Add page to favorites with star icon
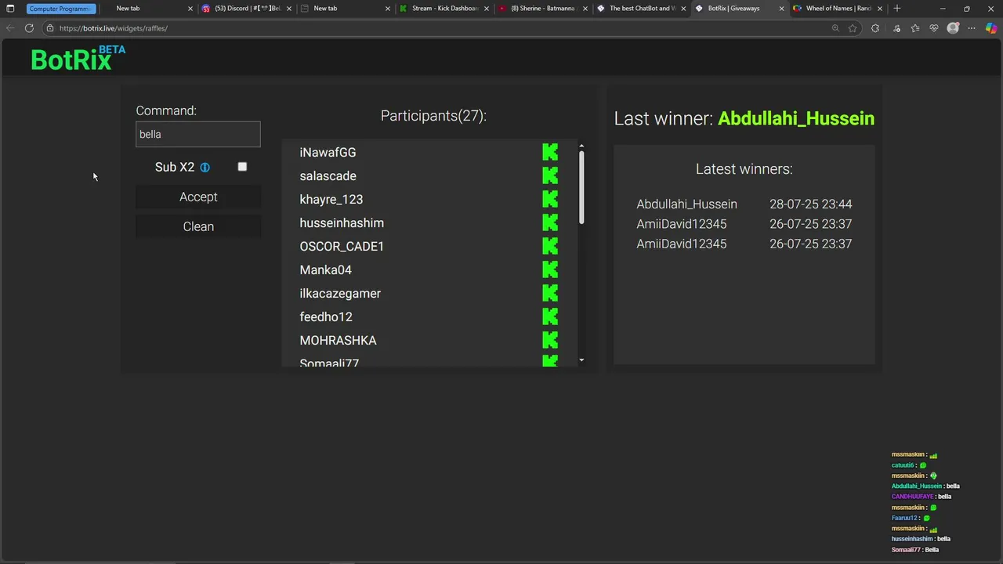Viewport: 1003px width, 564px height. click(853, 28)
